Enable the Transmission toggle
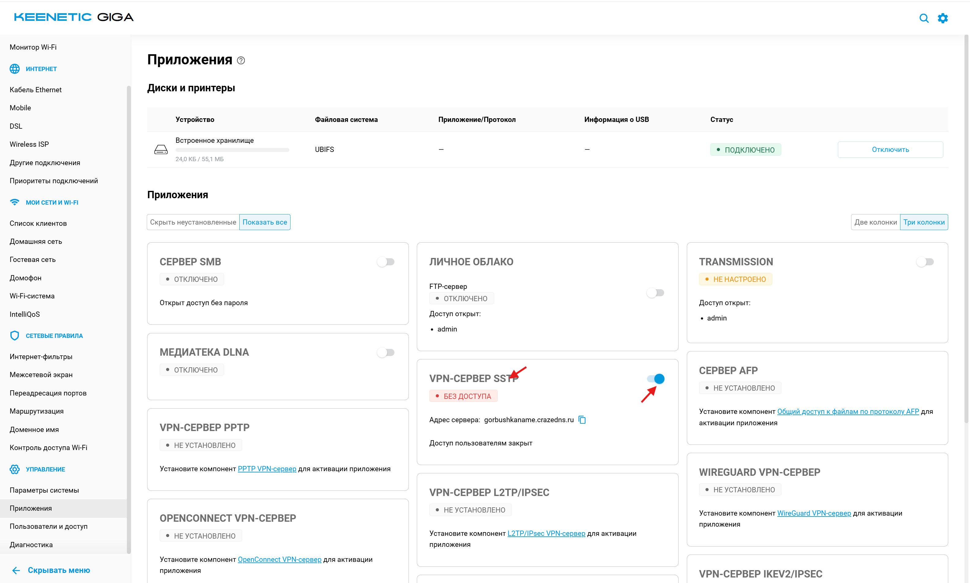The image size is (970, 583). click(x=925, y=262)
